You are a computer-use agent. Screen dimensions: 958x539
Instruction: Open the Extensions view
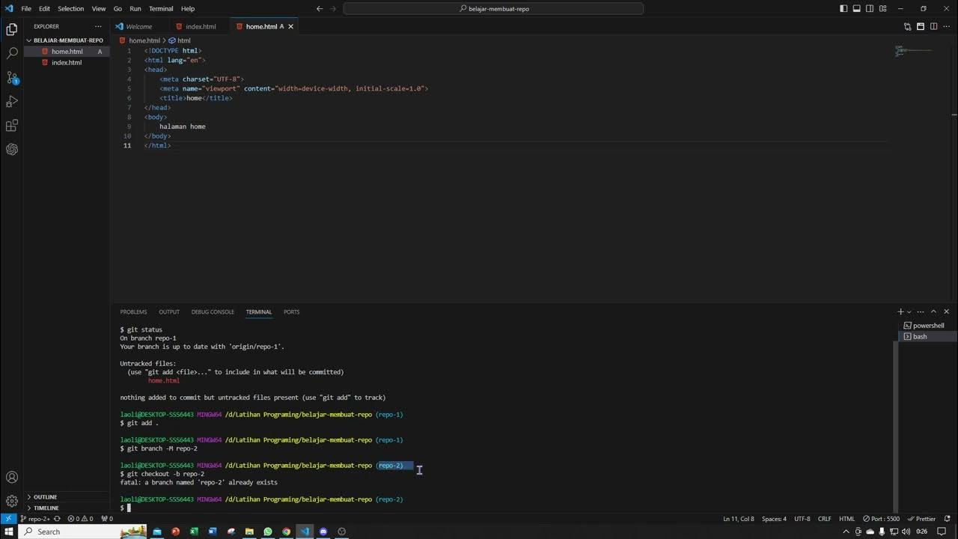coord(12,126)
